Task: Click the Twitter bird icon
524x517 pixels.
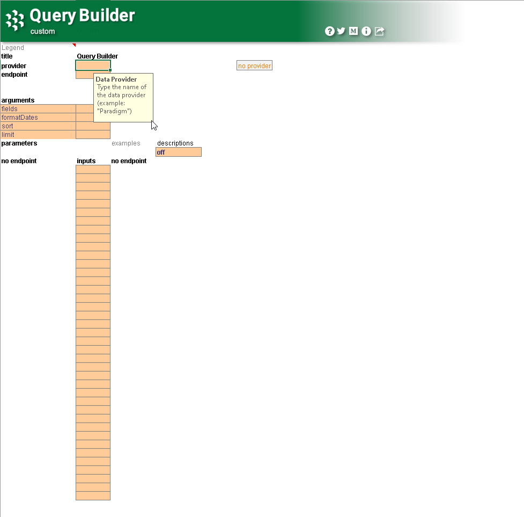Action: 341,31
